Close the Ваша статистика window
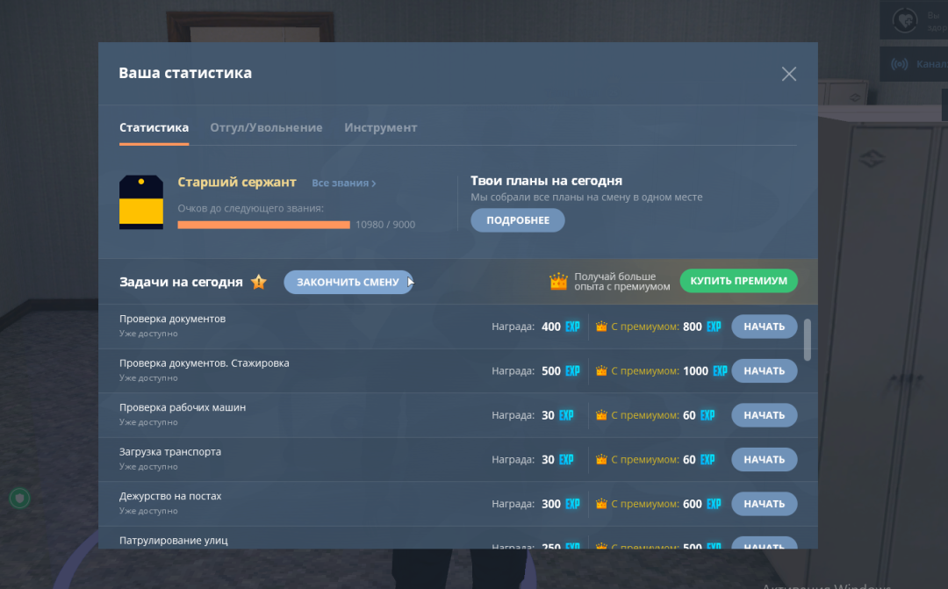Image resolution: width=948 pixels, height=589 pixels. [x=789, y=74]
